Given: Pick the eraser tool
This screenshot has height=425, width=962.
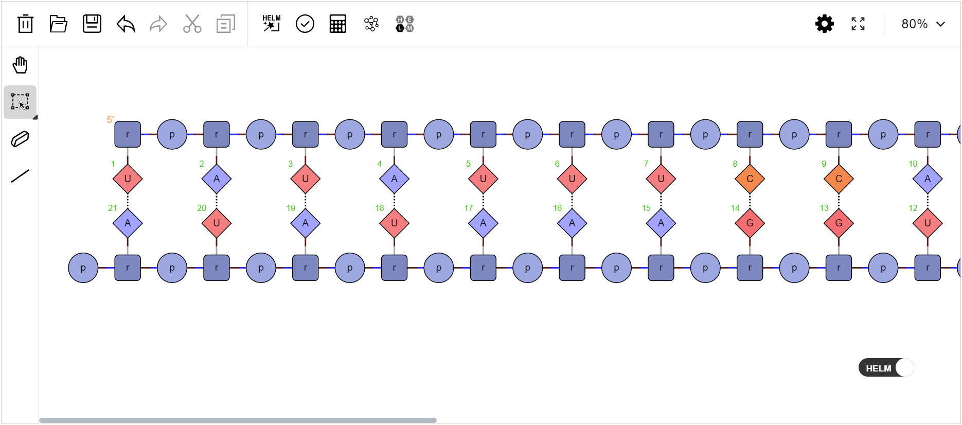Looking at the screenshot, I should point(20,139).
